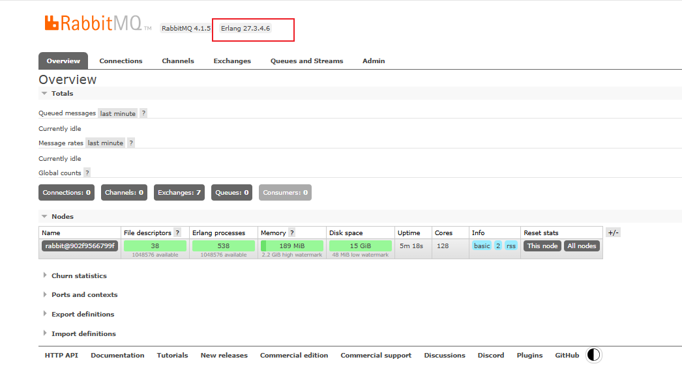Click the Connections: 0 count button
This screenshot has width=682, height=381.
67,193
